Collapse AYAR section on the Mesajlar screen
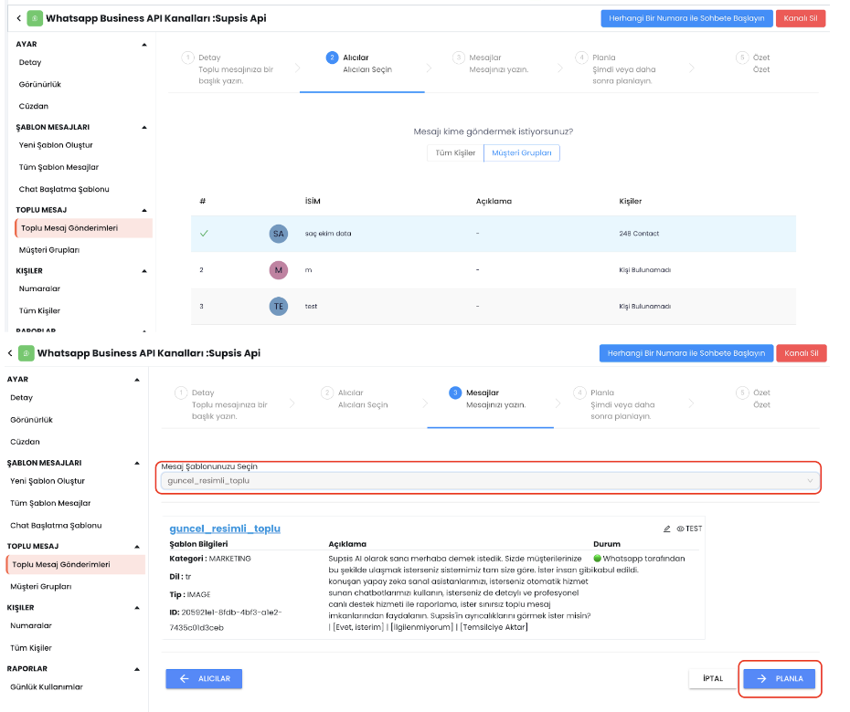850x712 pixels. tap(137, 380)
